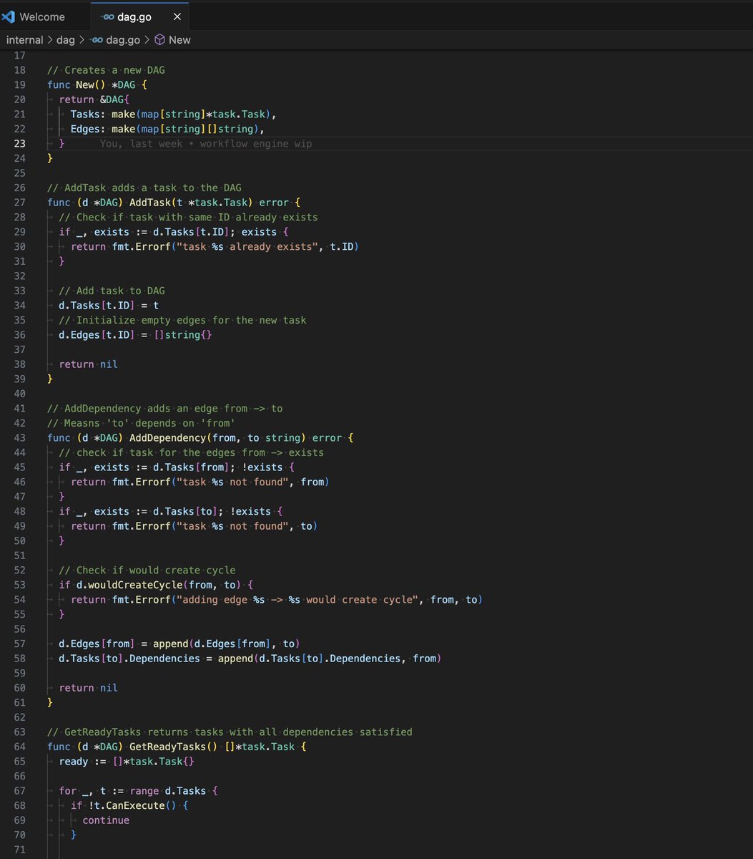Image resolution: width=753 pixels, height=859 pixels.
Task: Click line number 19 in the gutter
Action: click(x=19, y=84)
